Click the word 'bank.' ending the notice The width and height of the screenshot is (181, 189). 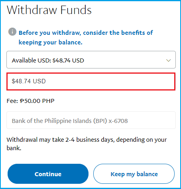pyautogui.click(x=14, y=148)
